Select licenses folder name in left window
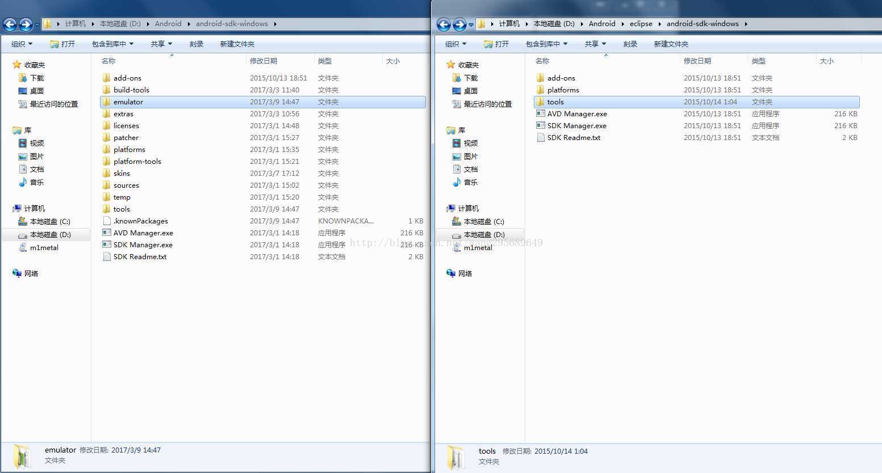Viewport: 882px width, 473px height. coord(126,126)
